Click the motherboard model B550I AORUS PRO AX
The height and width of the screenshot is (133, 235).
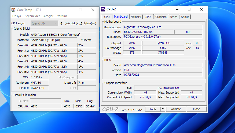pos(148,32)
